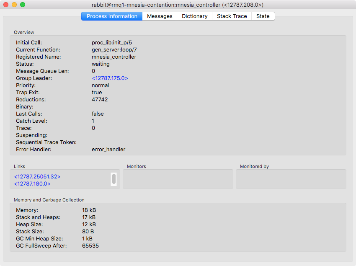Image resolution: width=356 pixels, height=266 pixels.
Task: Click the Stack and Heaps value 17 kB
Action: click(89, 217)
